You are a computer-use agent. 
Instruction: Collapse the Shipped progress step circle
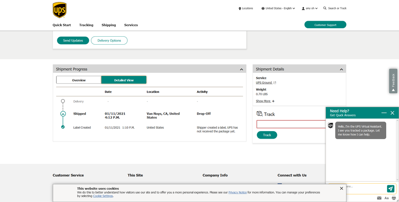point(63,114)
